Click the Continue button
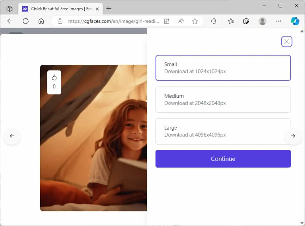This screenshot has width=305, height=226. pyautogui.click(x=223, y=159)
